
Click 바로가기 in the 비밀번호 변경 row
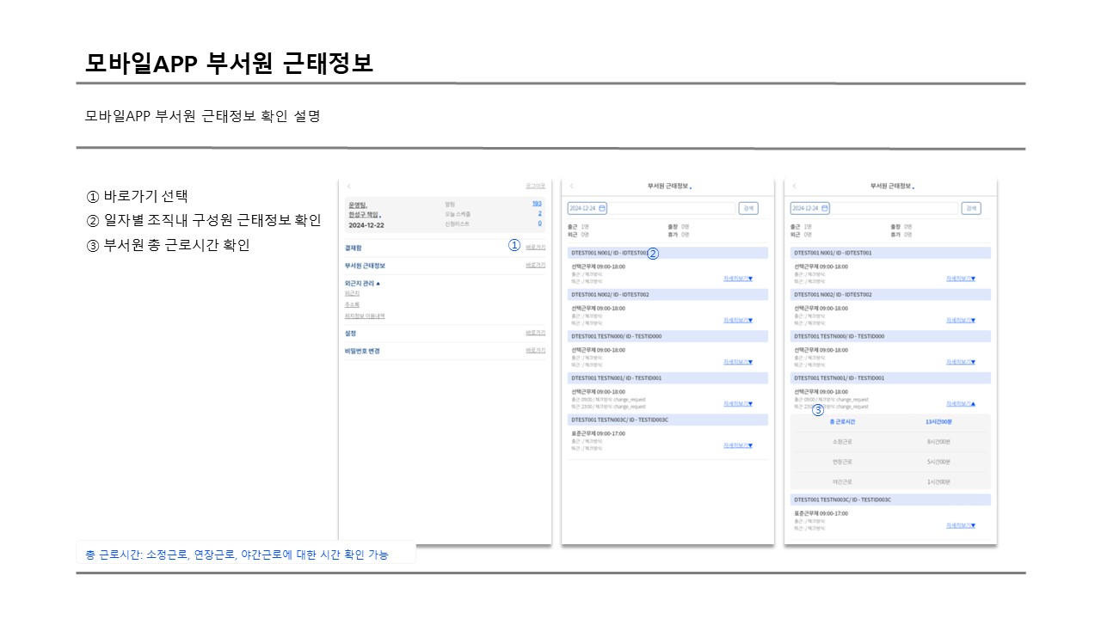[535, 351]
